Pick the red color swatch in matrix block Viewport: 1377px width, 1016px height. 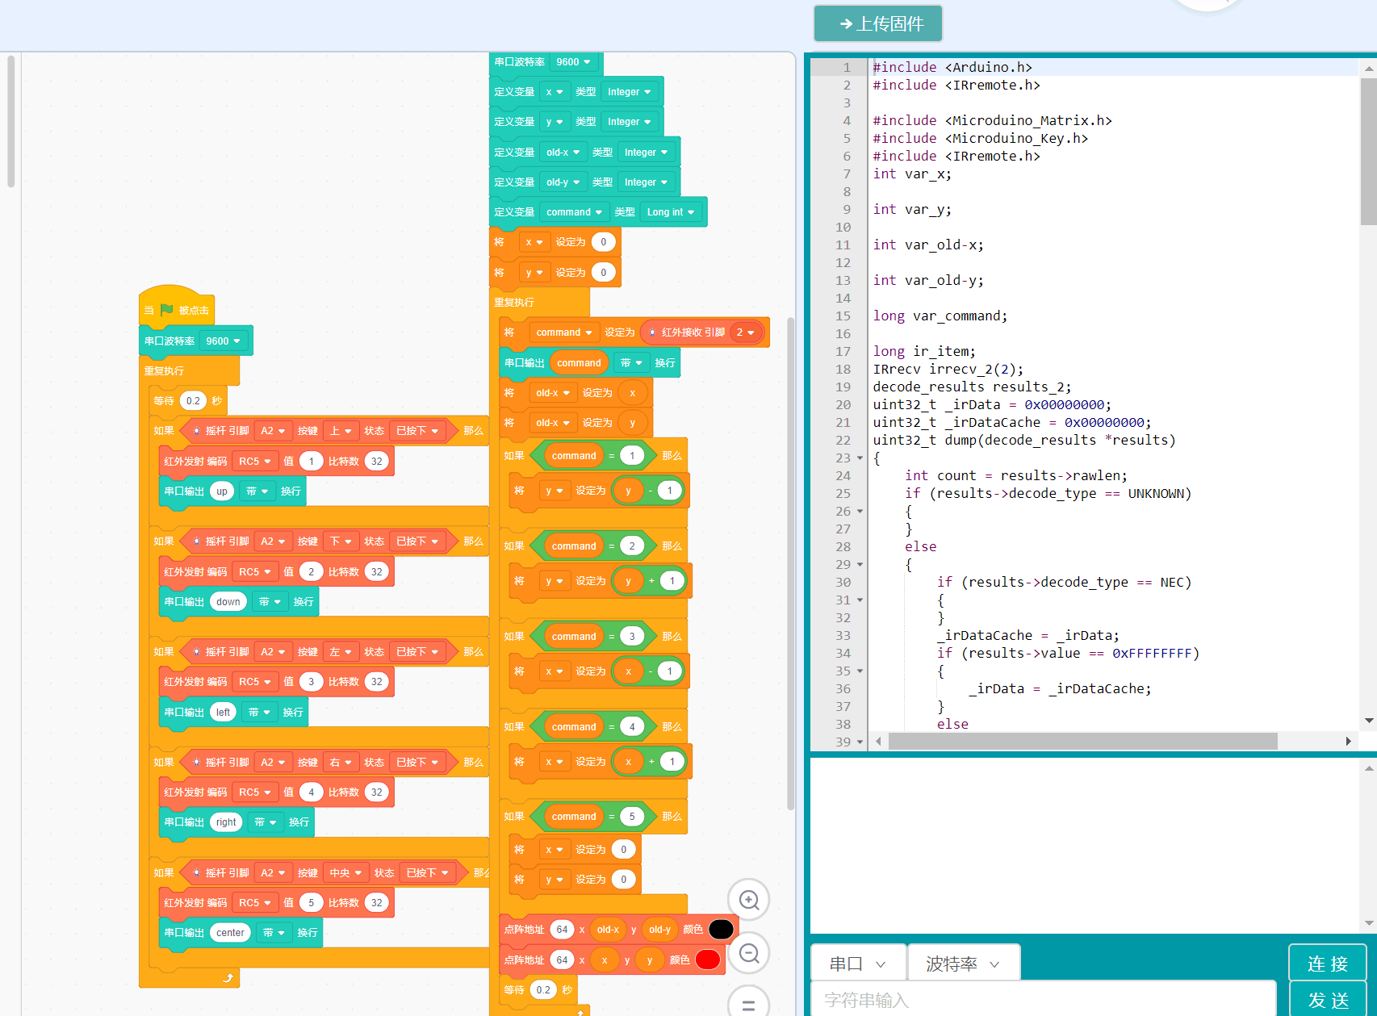[707, 960]
